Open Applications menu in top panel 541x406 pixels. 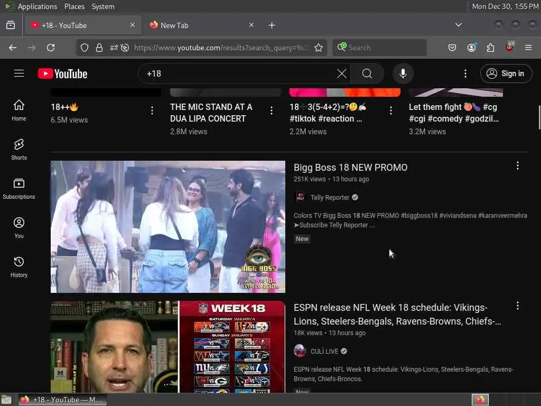pyautogui.click(x=38, y=6)
